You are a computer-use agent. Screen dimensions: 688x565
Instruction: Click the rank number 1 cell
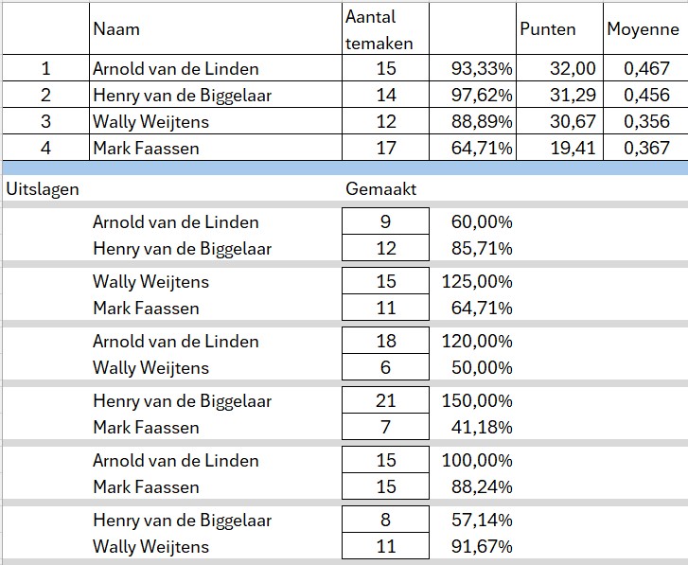coord(45,68)
